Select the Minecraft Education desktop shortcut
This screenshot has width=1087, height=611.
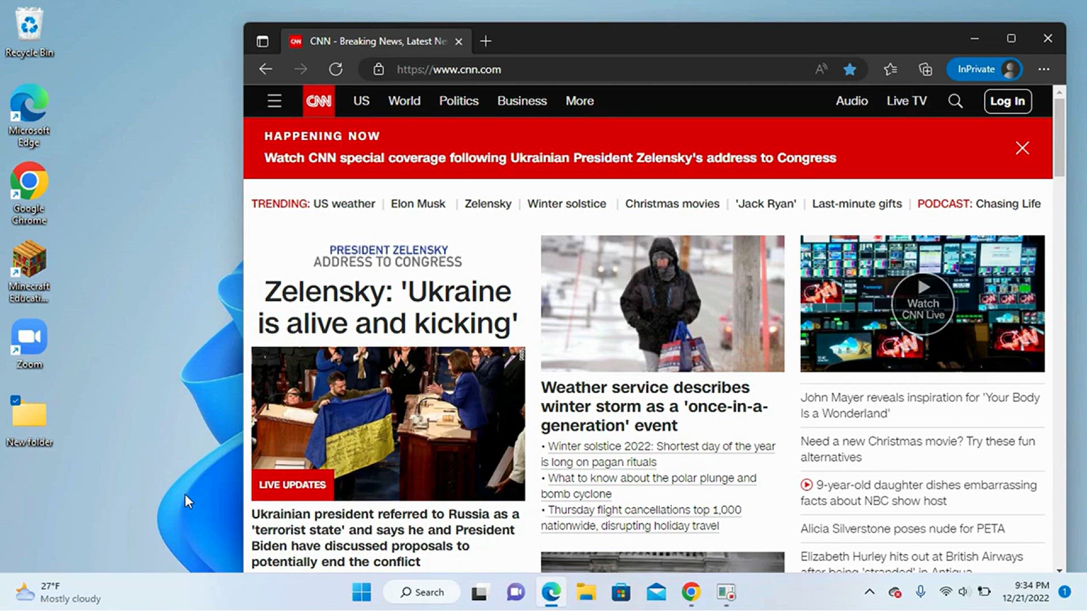coord(29,272)
